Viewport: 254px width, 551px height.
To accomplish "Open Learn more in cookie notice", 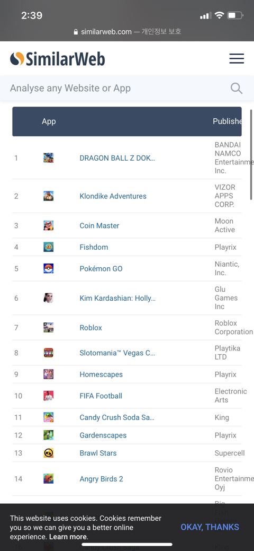I will click(68, 537).
